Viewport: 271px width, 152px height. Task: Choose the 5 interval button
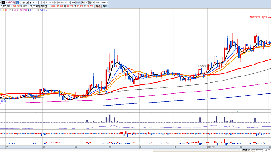[46, 3]
